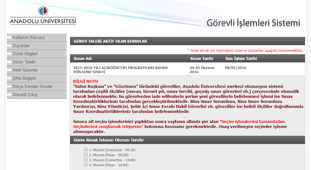Click Görevli İşlemleri Sistemi title
The width and height of the screenshot is (311, 170).
tap(253, 23)
